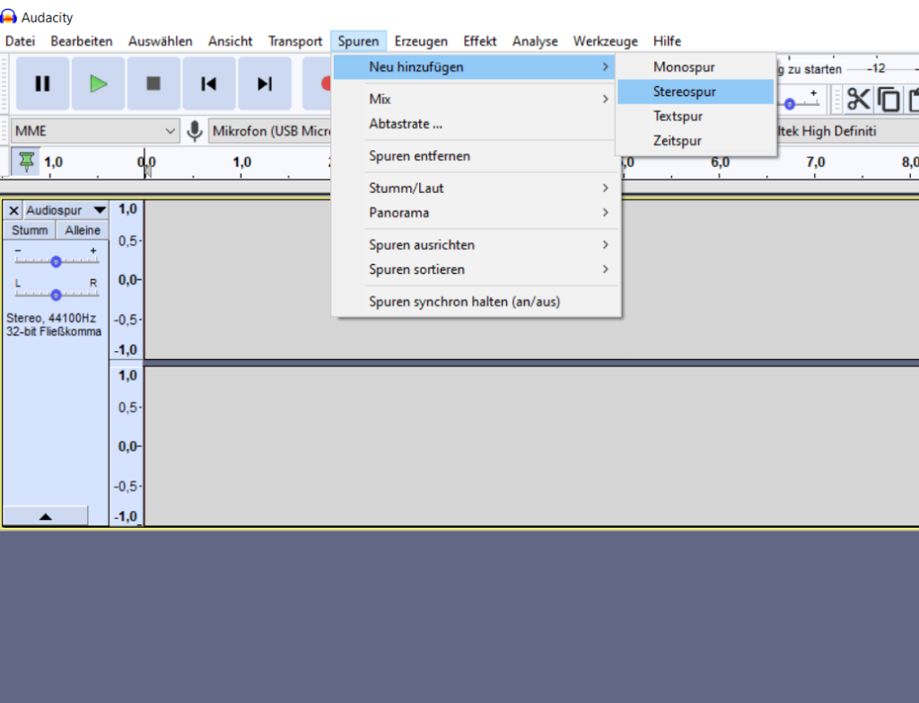Click the lower channel vertical amplitude scale
919x703 pixels.
point(127,445)
